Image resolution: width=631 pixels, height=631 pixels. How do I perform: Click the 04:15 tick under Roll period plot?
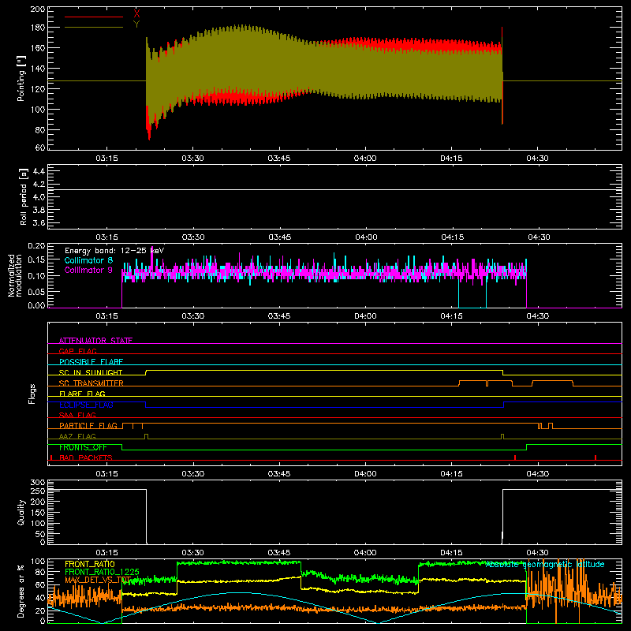pos(451,237)
